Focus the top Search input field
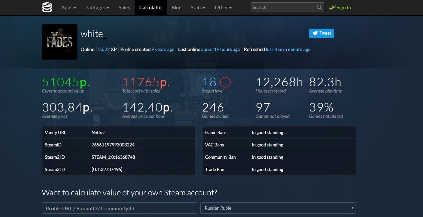This screenshot has height=217, width=423. pos(283,7)
